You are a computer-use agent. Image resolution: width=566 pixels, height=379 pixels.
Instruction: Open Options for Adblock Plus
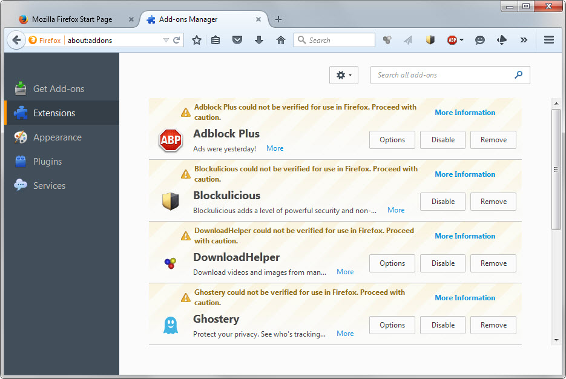point(392,140)
